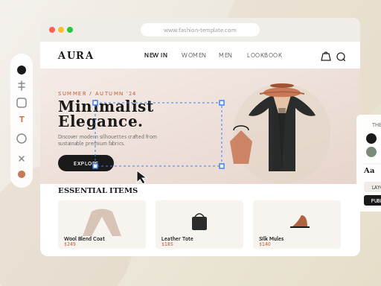Screen dimensions: 381x286
Task: Select the ellipse outline tool
Action: pyautogui.click(x=22, y=139)
